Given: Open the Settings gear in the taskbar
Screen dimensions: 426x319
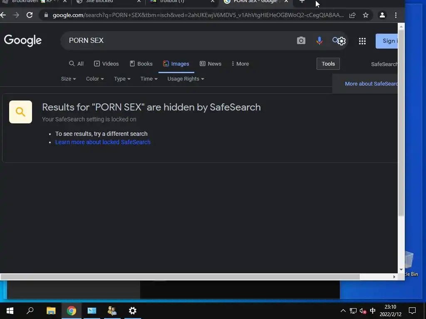Looking at the screenshot, I should (133, 311).
